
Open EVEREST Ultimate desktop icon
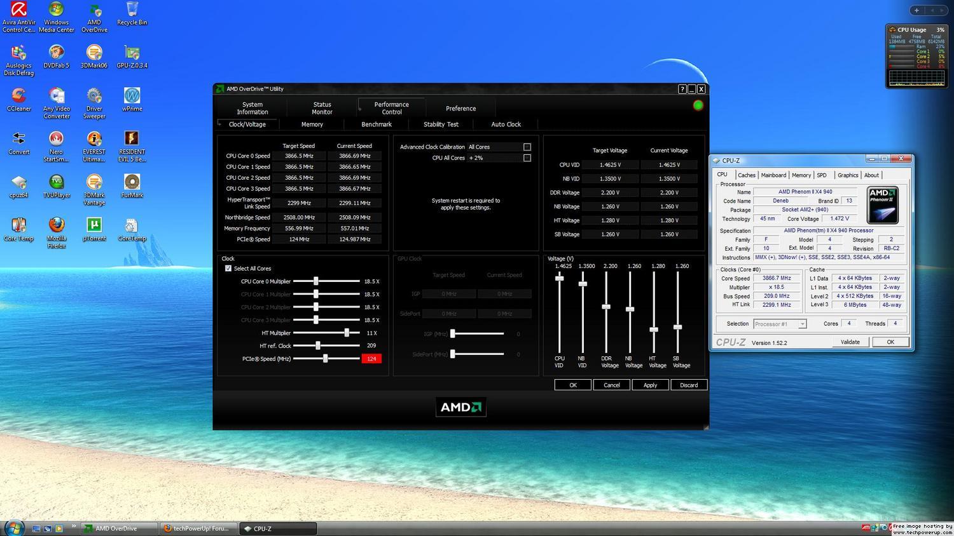(x=94, y=147)
